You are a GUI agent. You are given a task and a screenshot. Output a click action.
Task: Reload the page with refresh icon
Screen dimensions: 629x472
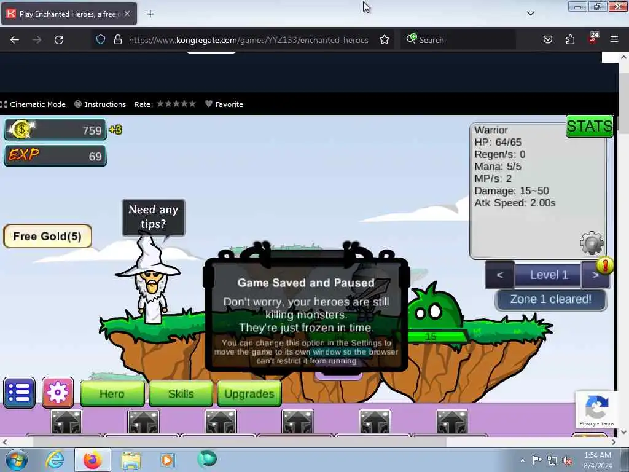click(x=59, y=40)
